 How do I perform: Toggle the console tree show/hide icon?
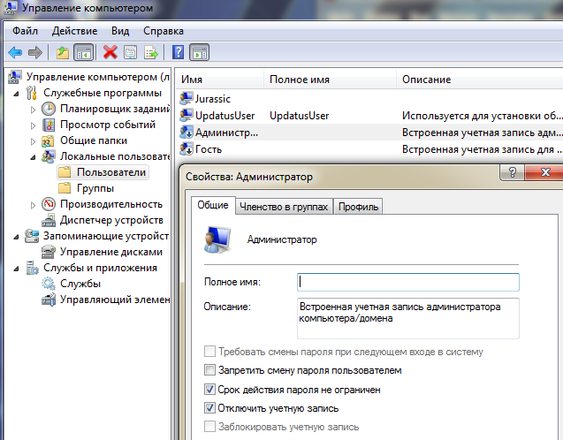84,52
